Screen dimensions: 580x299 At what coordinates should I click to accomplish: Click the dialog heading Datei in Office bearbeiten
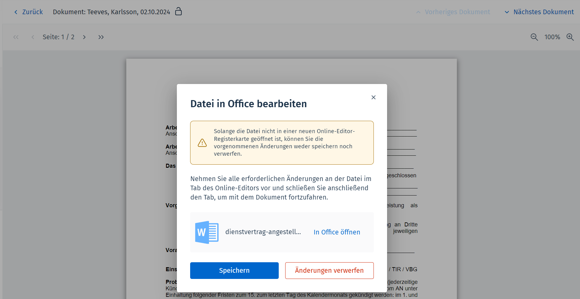[248, 104]
